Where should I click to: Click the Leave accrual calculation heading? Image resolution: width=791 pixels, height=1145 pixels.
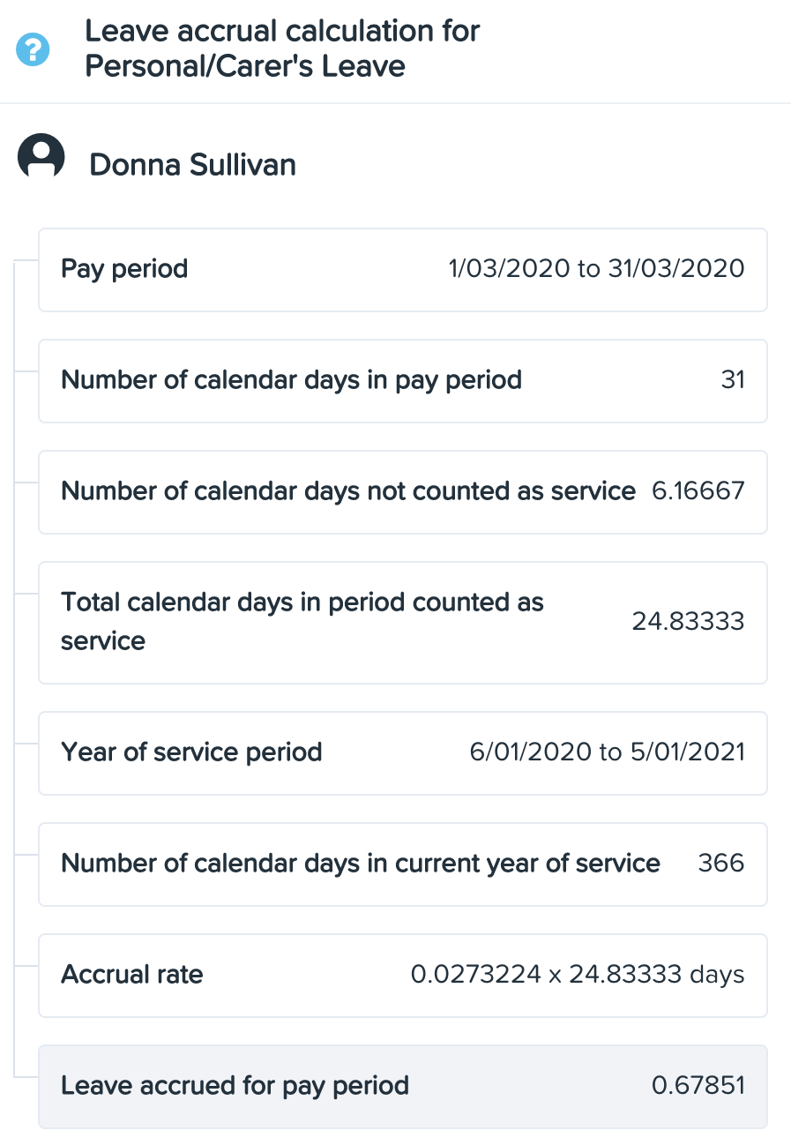(x=282, y=49)
